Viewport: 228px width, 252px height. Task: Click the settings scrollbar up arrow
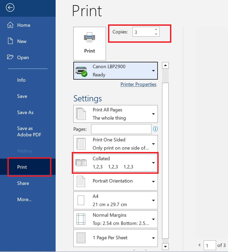(165, 66)
